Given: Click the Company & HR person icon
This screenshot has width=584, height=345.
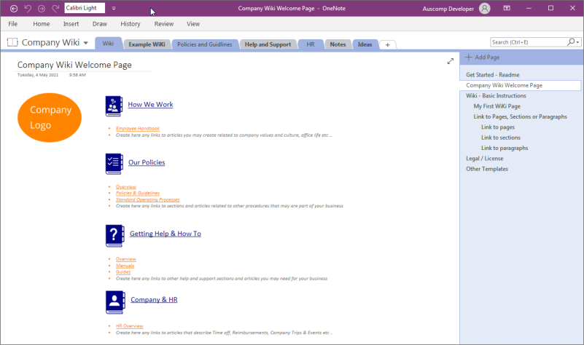Looking at the screenshot, I should [114, 300].
